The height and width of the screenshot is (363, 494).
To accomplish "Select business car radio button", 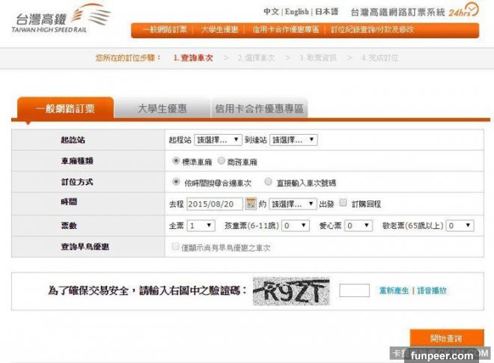I will point(222,161).
